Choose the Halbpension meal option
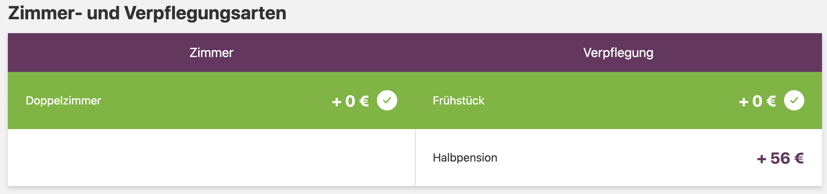The image size is (827, 194). click(618, 158)
